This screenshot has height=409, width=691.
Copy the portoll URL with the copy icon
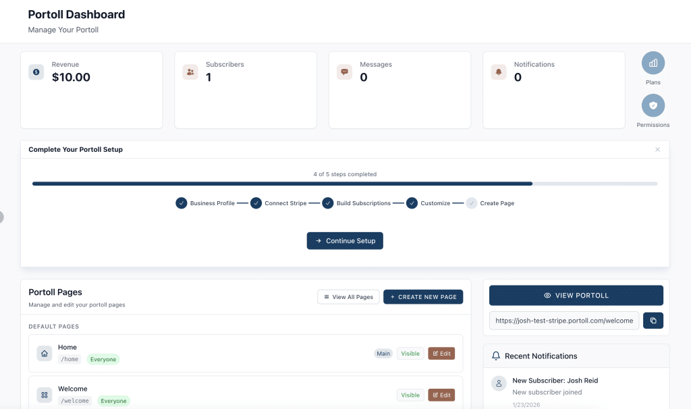[x=653, y=321]
